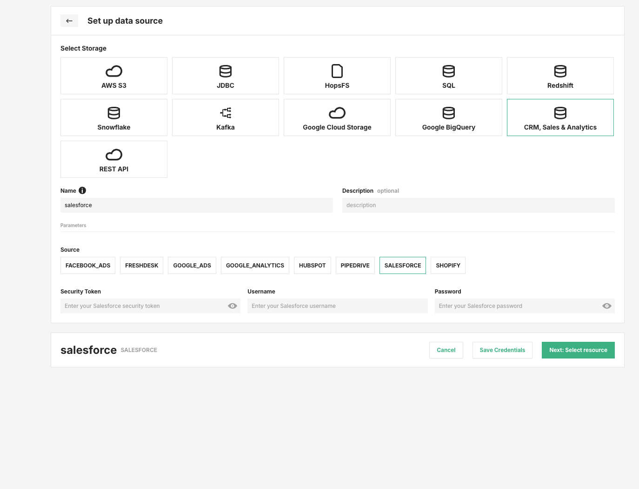Screen dimensions: 639x489
Task: Click the back arrow at top left
Action: tap(69, 20)
